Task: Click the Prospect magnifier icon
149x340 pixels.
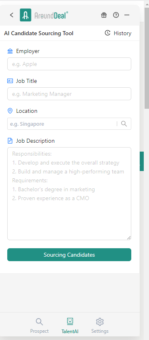Action: [39, 322]
